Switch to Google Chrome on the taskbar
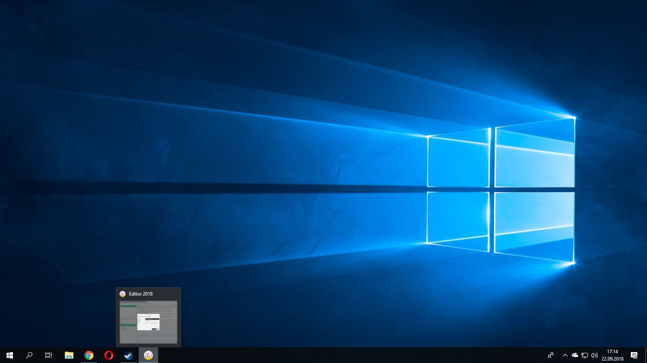The image size is (647, 363). coord(89,355)
